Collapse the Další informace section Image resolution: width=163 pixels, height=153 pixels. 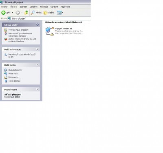click(37, 49)
